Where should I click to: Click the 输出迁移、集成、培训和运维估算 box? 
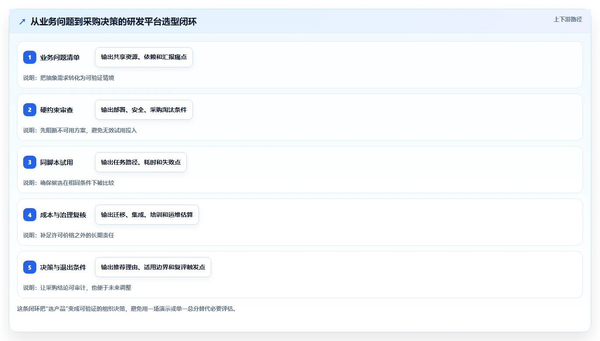pyautogui.click(x=147, y=215)
